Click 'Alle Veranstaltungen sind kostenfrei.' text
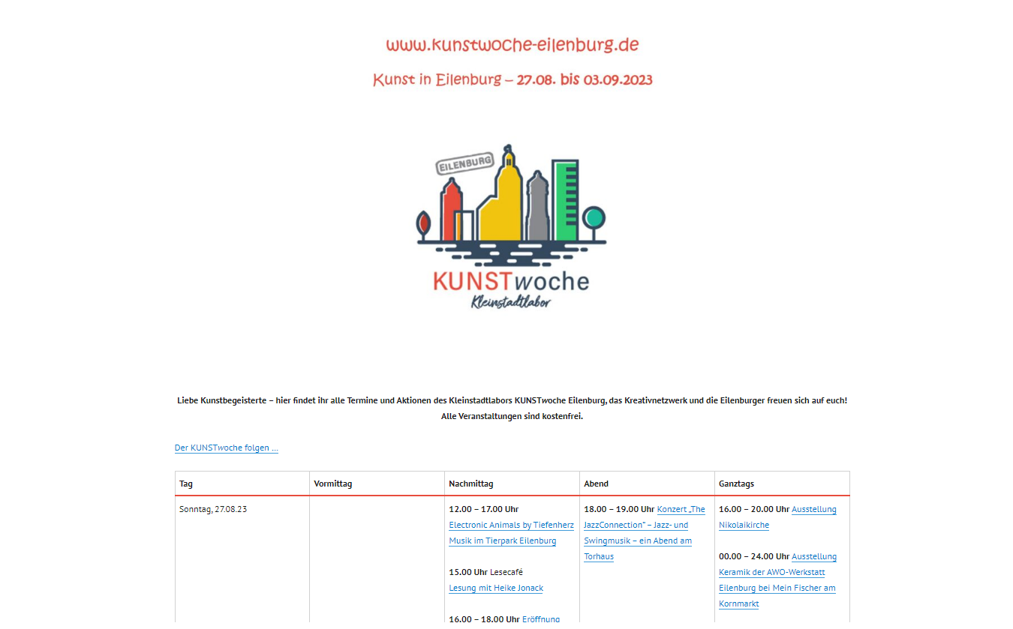Screen dimensions: 1013x629 pyautogui.click(x=512, y=417)
